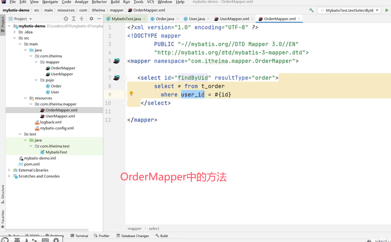Click the locate/select opened file target icon
Viewport: 391px width, 242px height.
click(x=66, y=19)
